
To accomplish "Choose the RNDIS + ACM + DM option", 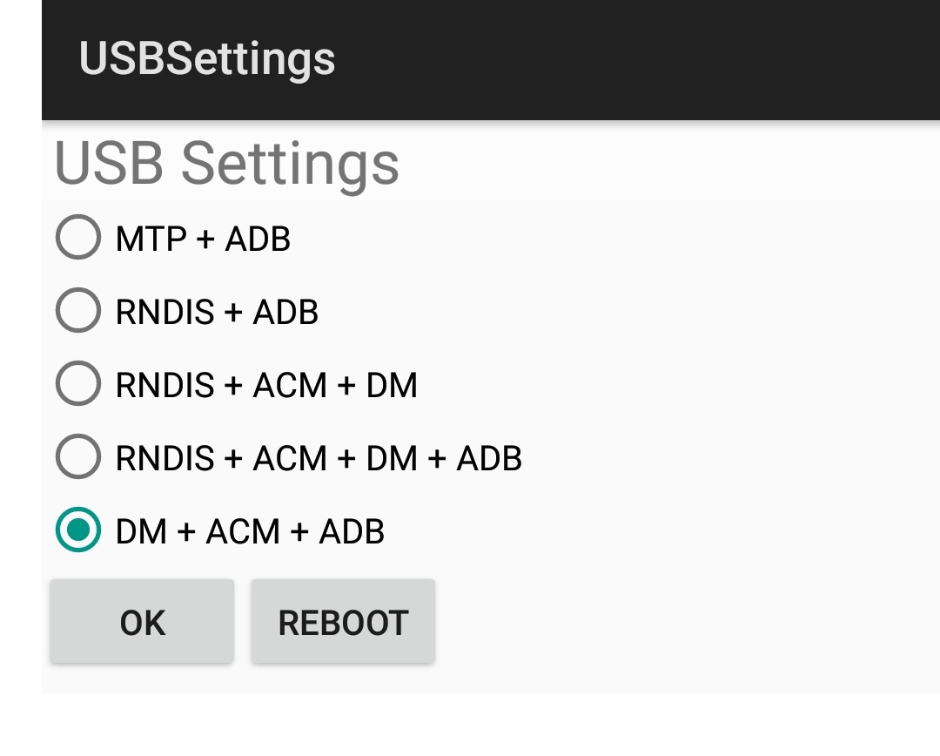I will pyautogui.click(x=77, y=384).
